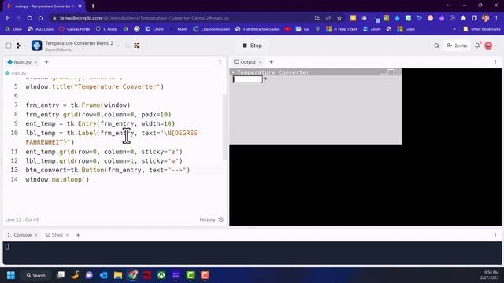Open the version control branch icon dropdown
Image resolution: width=504 pixels, height=283 pixels.
(20, 46)
